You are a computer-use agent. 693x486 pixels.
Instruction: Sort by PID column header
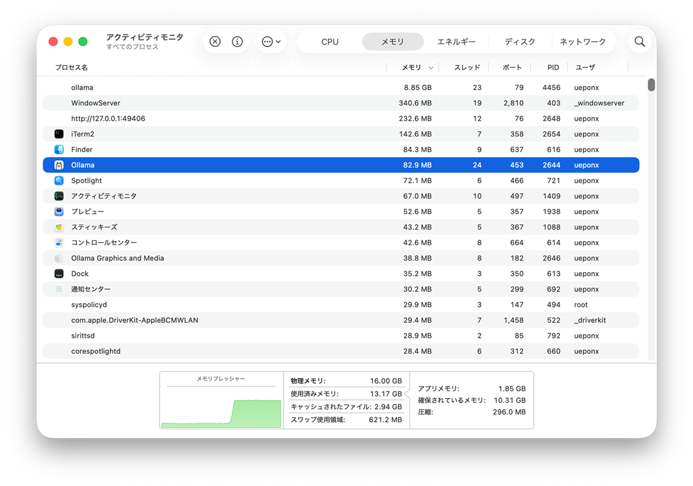[x=553, y=68]
